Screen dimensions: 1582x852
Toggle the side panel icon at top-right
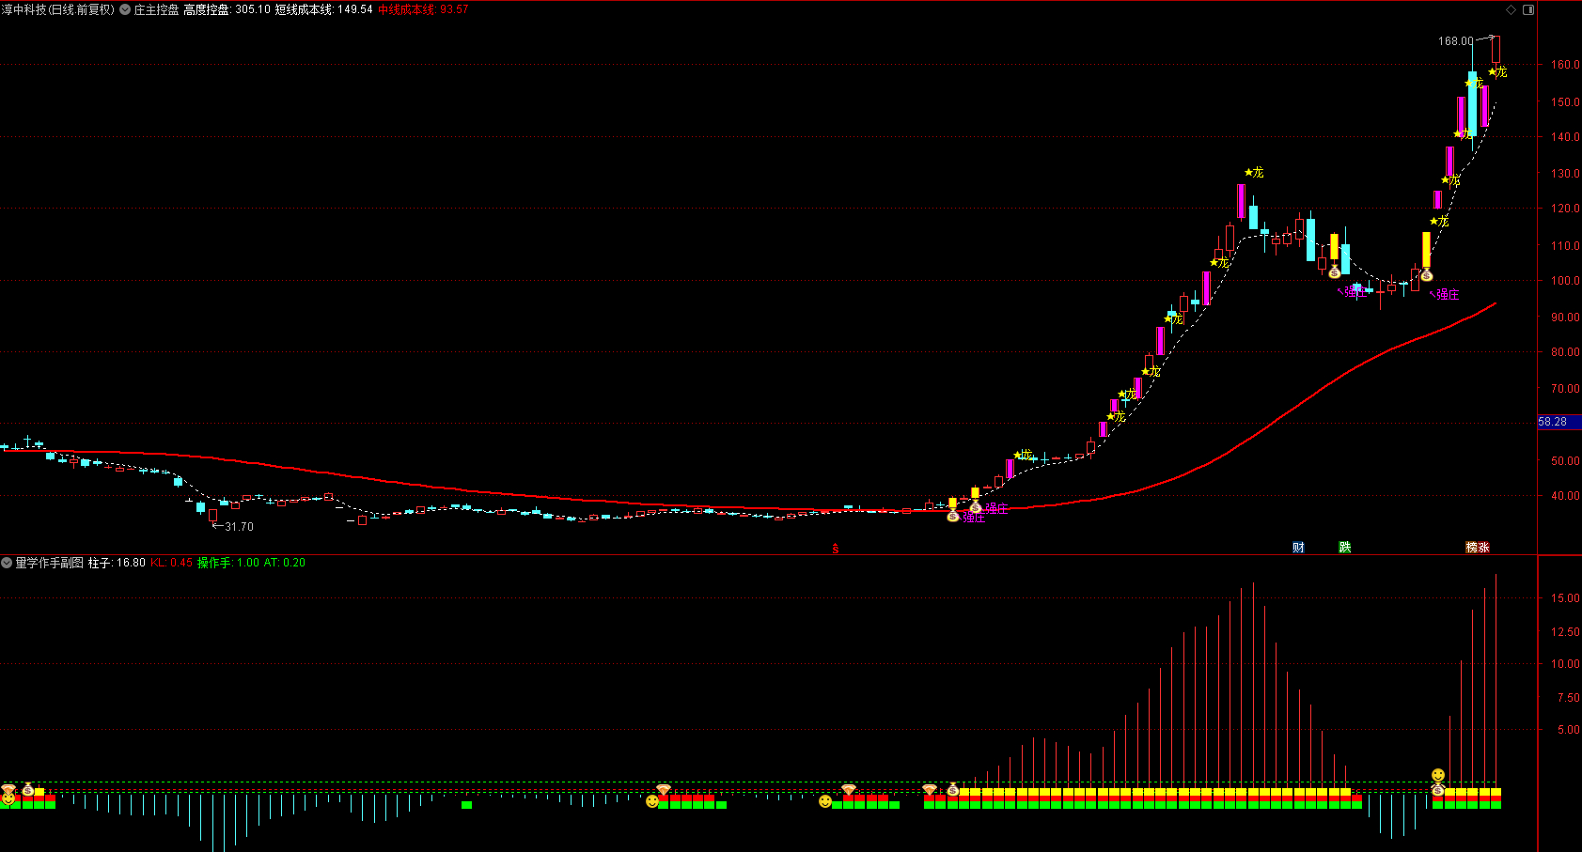click(x=1528, y=9)
